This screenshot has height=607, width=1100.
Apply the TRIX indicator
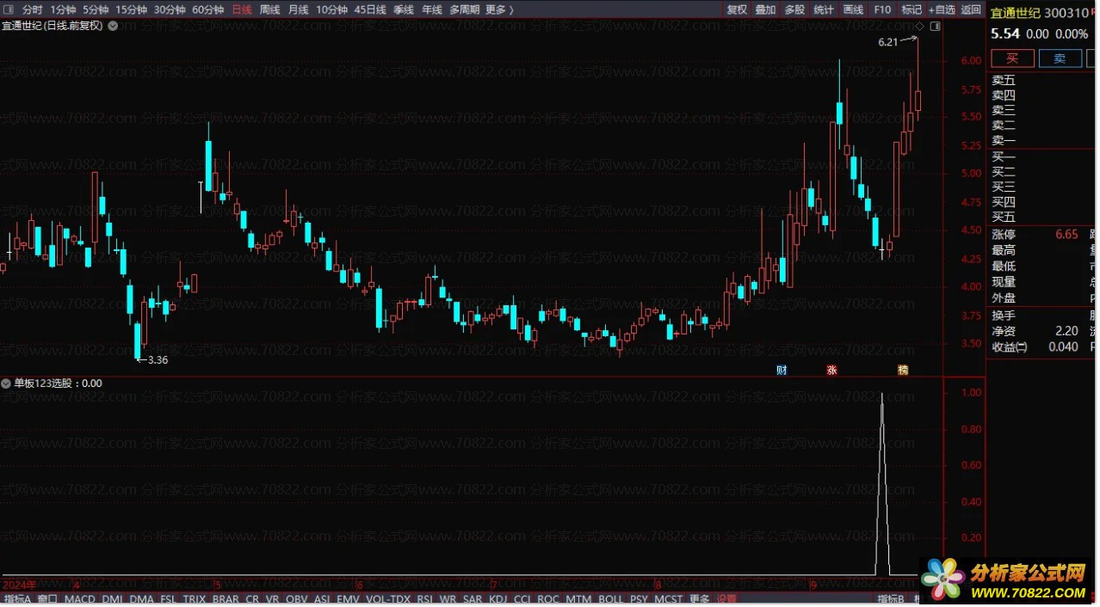tap(195, 599)
